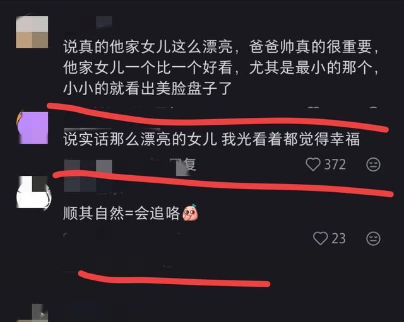The height and width of the screenshot is (322, 404).
Task: Open the white avatar commenter profile
Action: pyautogui.click(x=33, y=192)
